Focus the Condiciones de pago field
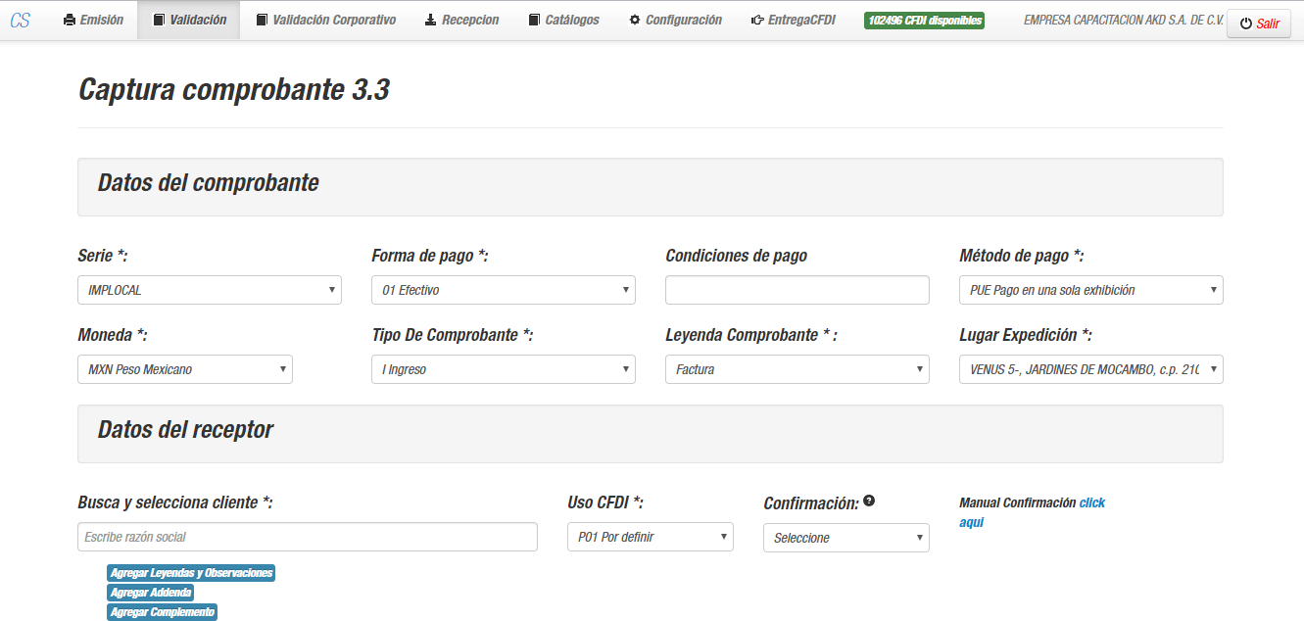Image resolution: width=1304 pixels, height=621 pixels. [797, 290]
